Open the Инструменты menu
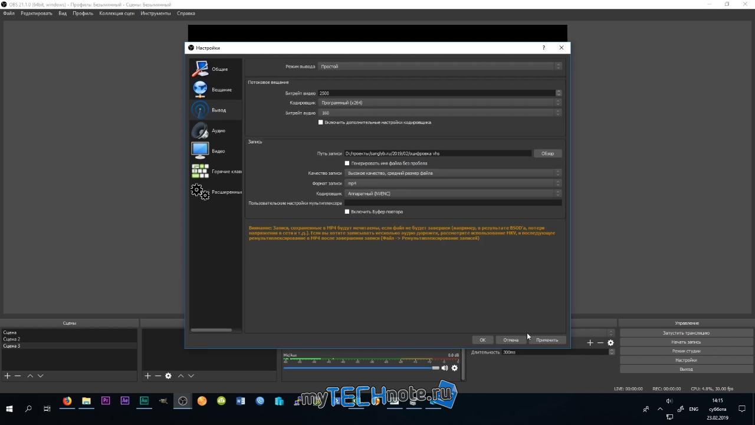The height and width of the screenshot is (425, 755). (156, 13)
